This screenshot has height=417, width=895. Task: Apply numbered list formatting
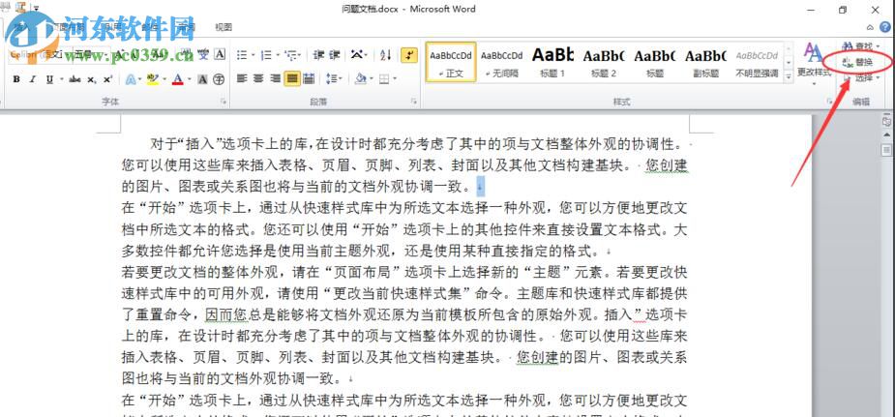266,55
